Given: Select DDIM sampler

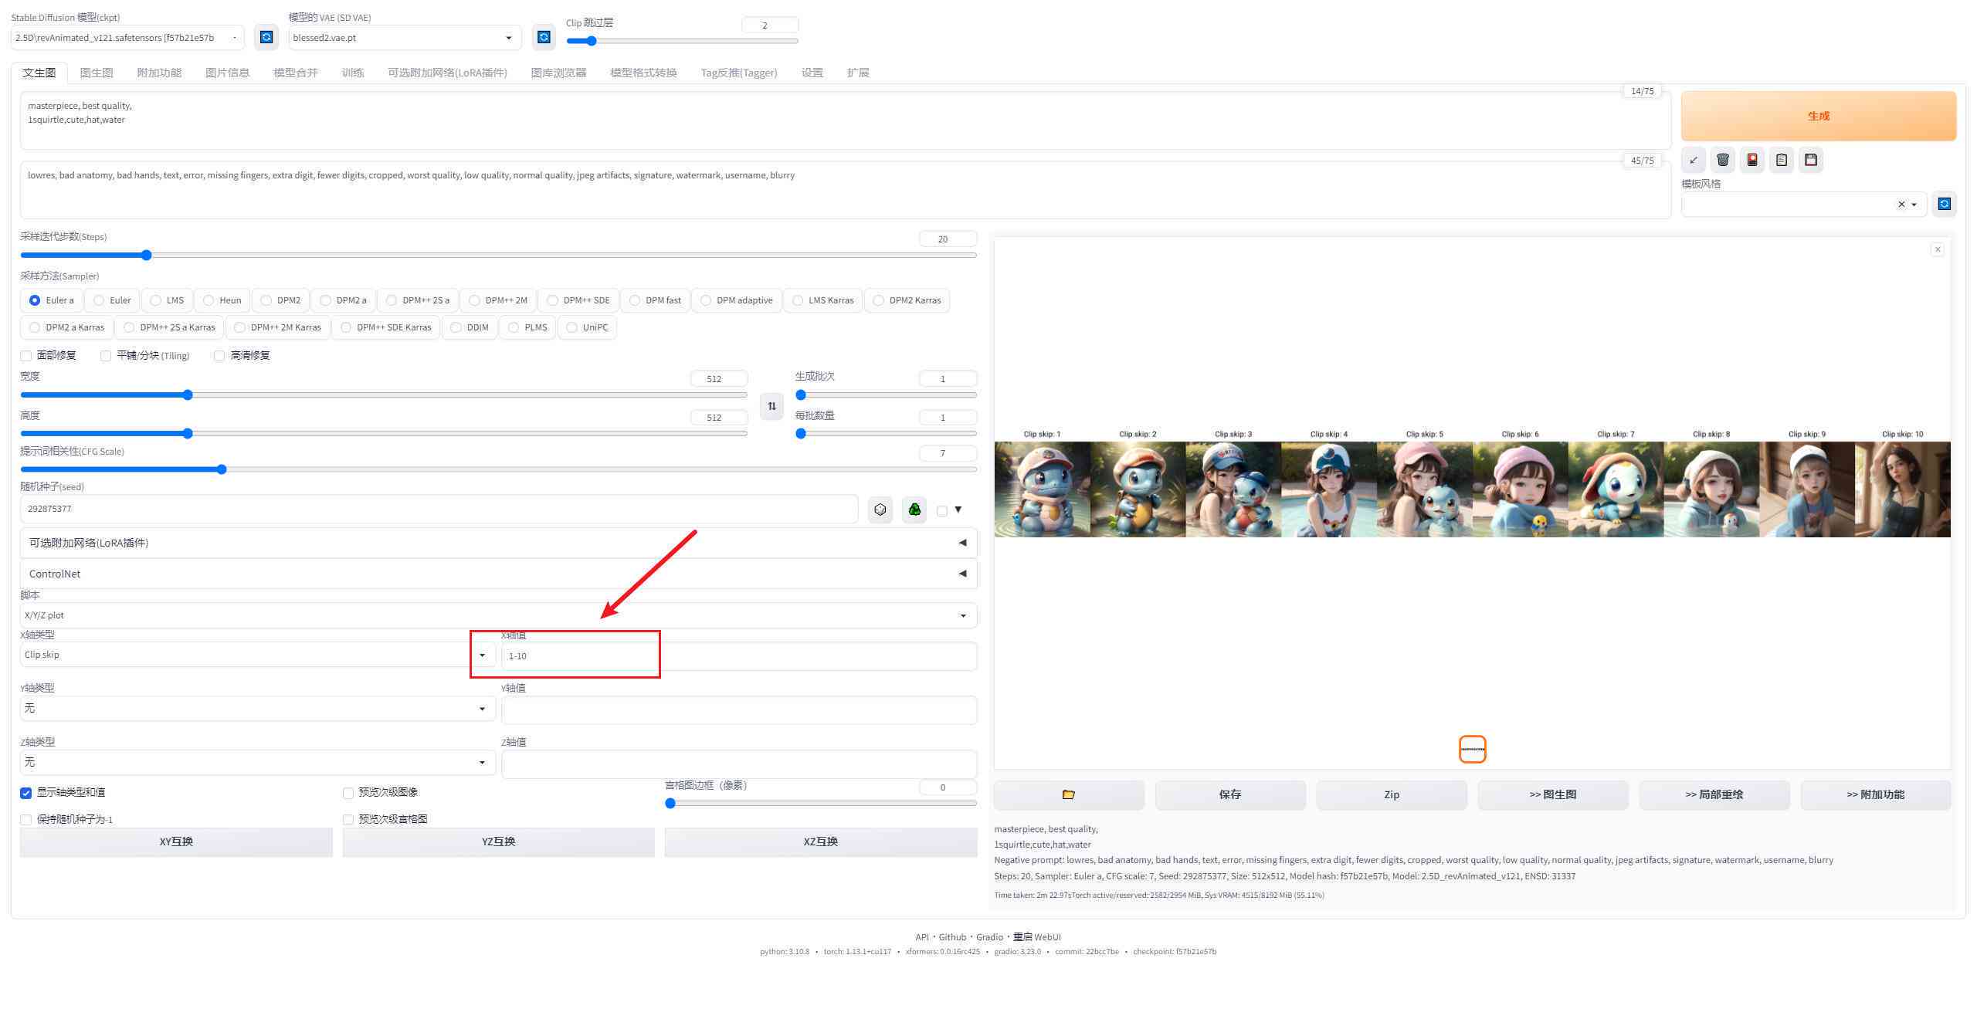Looking at the screenshot, I should pyautogui.click(x=470, y=327).
